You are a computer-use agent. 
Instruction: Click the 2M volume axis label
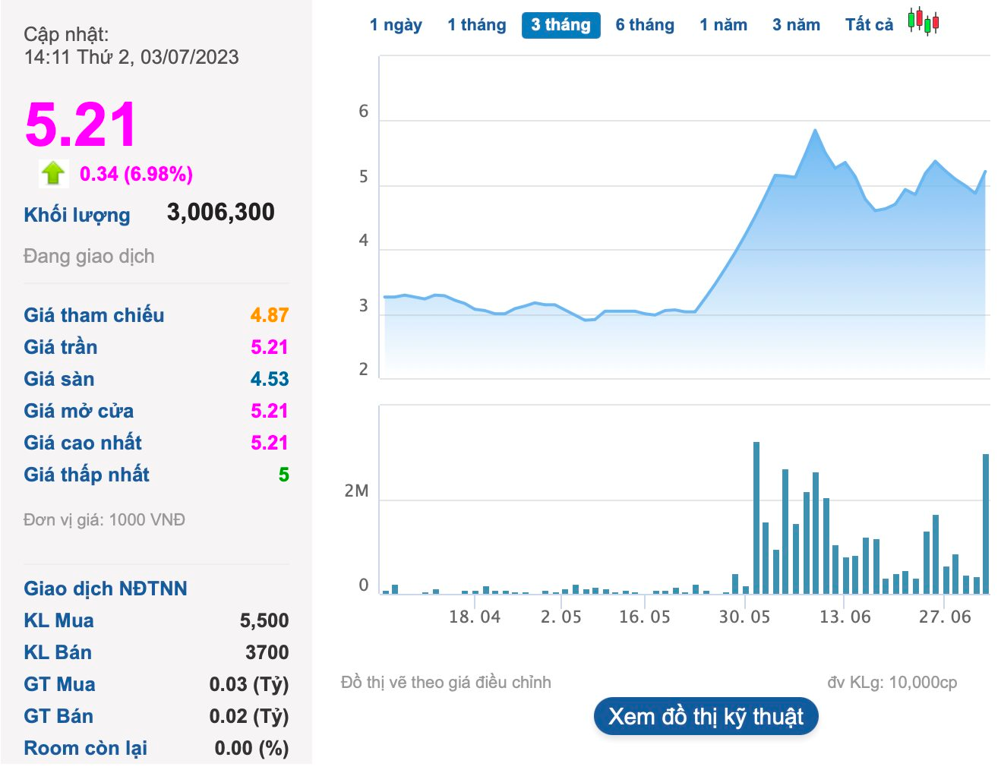point(356,491)
